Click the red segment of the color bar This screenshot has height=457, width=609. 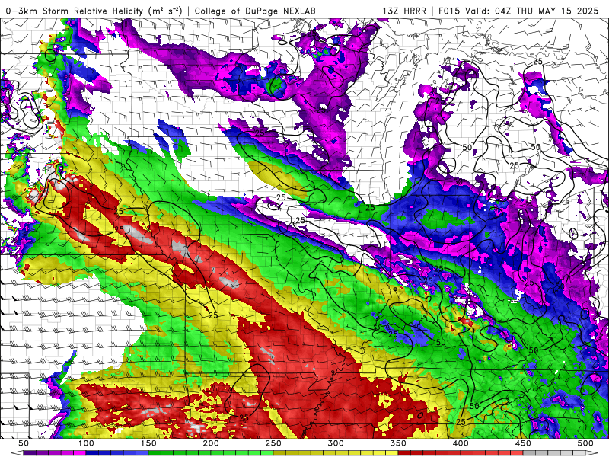(461, 453)
